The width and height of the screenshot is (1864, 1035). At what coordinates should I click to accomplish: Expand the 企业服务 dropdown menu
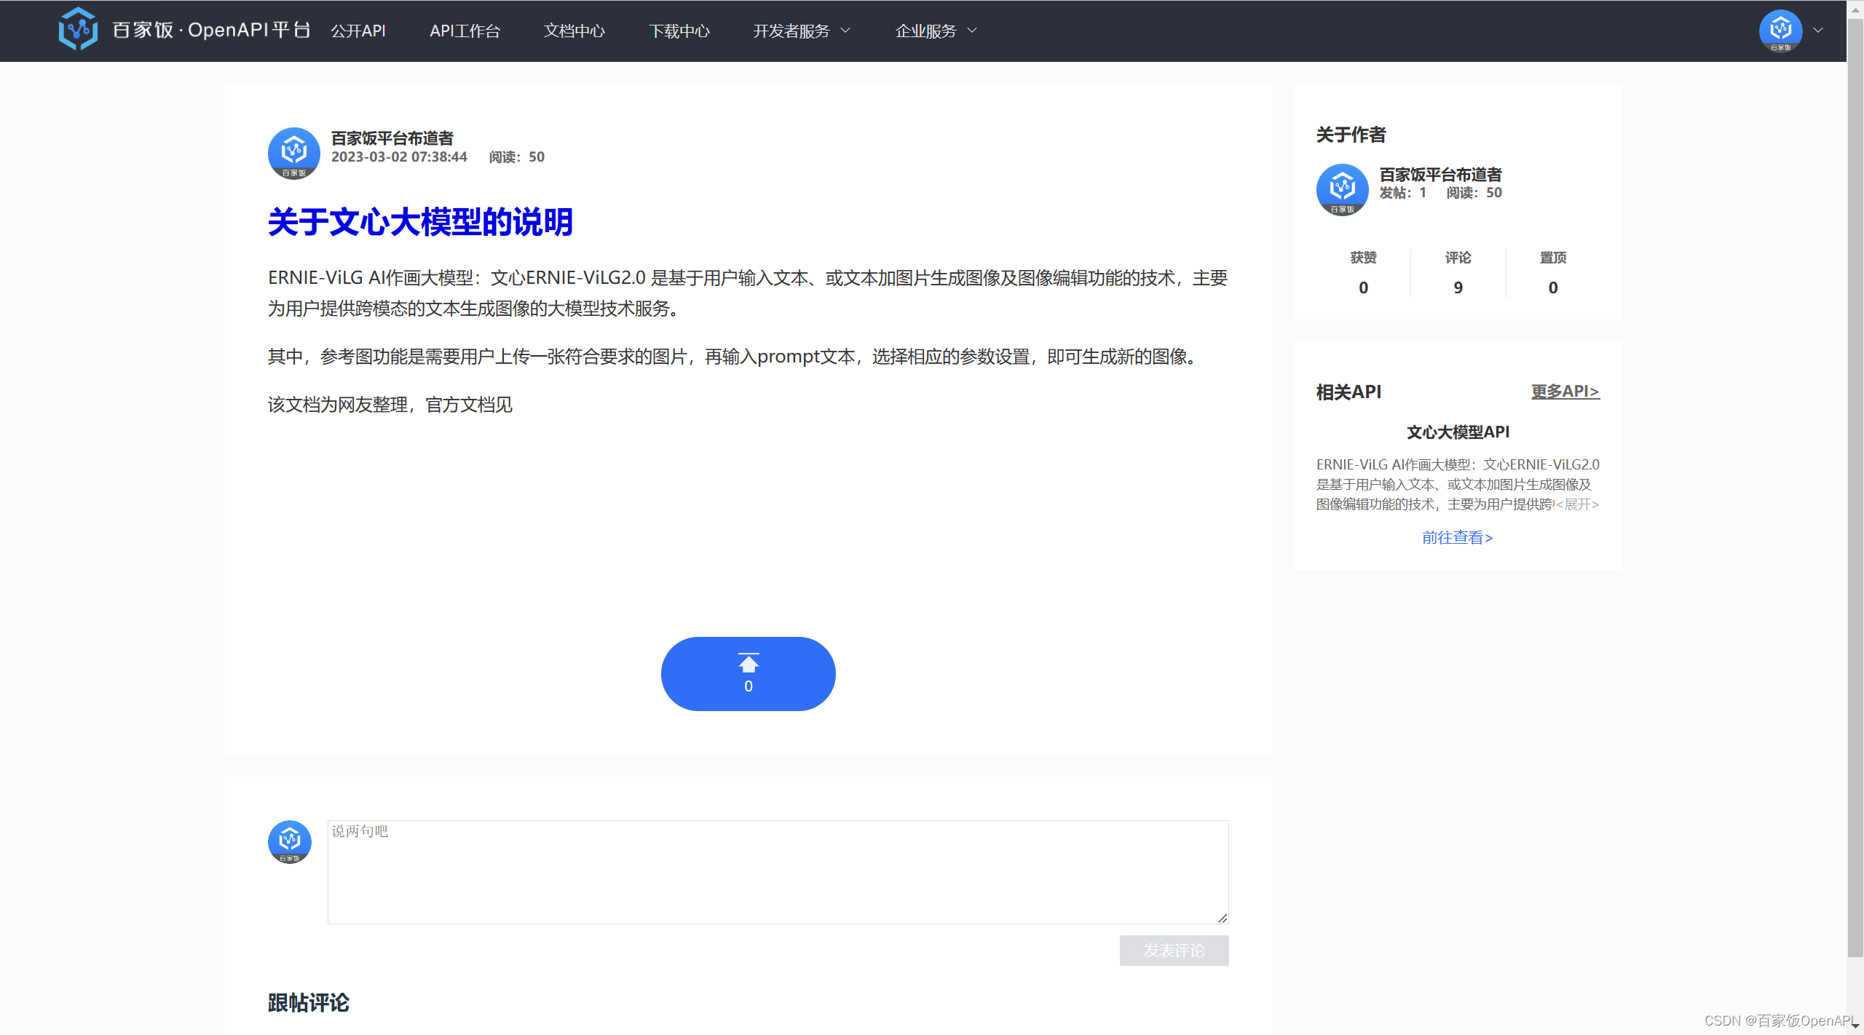coord(936,31)
